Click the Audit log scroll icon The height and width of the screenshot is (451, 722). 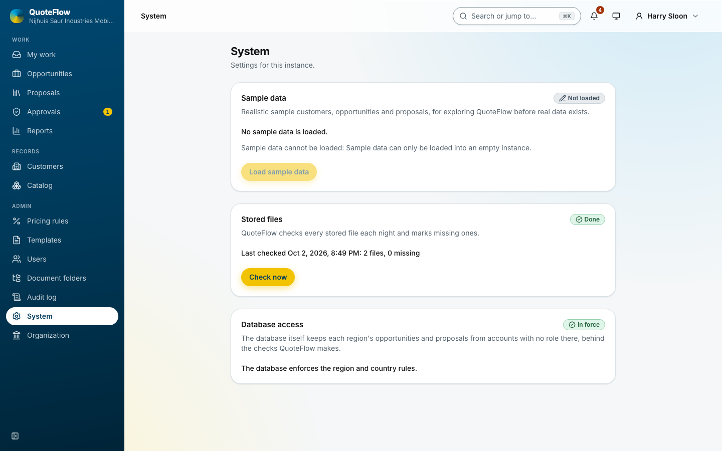(17, 297)
